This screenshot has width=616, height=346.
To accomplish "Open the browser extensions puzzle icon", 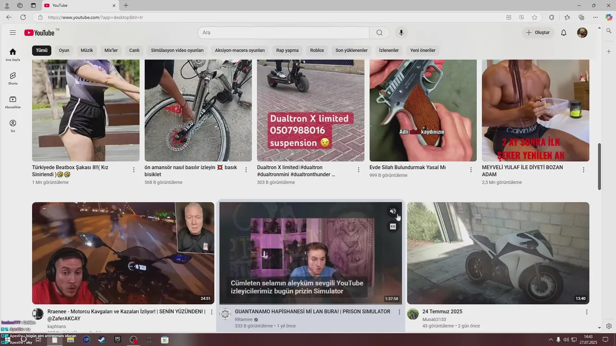I will (552, 17).
